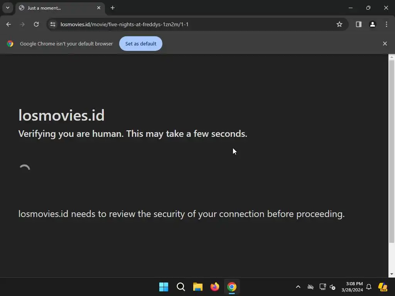Click the scroll down arrow on scrollbar
Viewport: 395px width, 296px height.
point(392,274)
